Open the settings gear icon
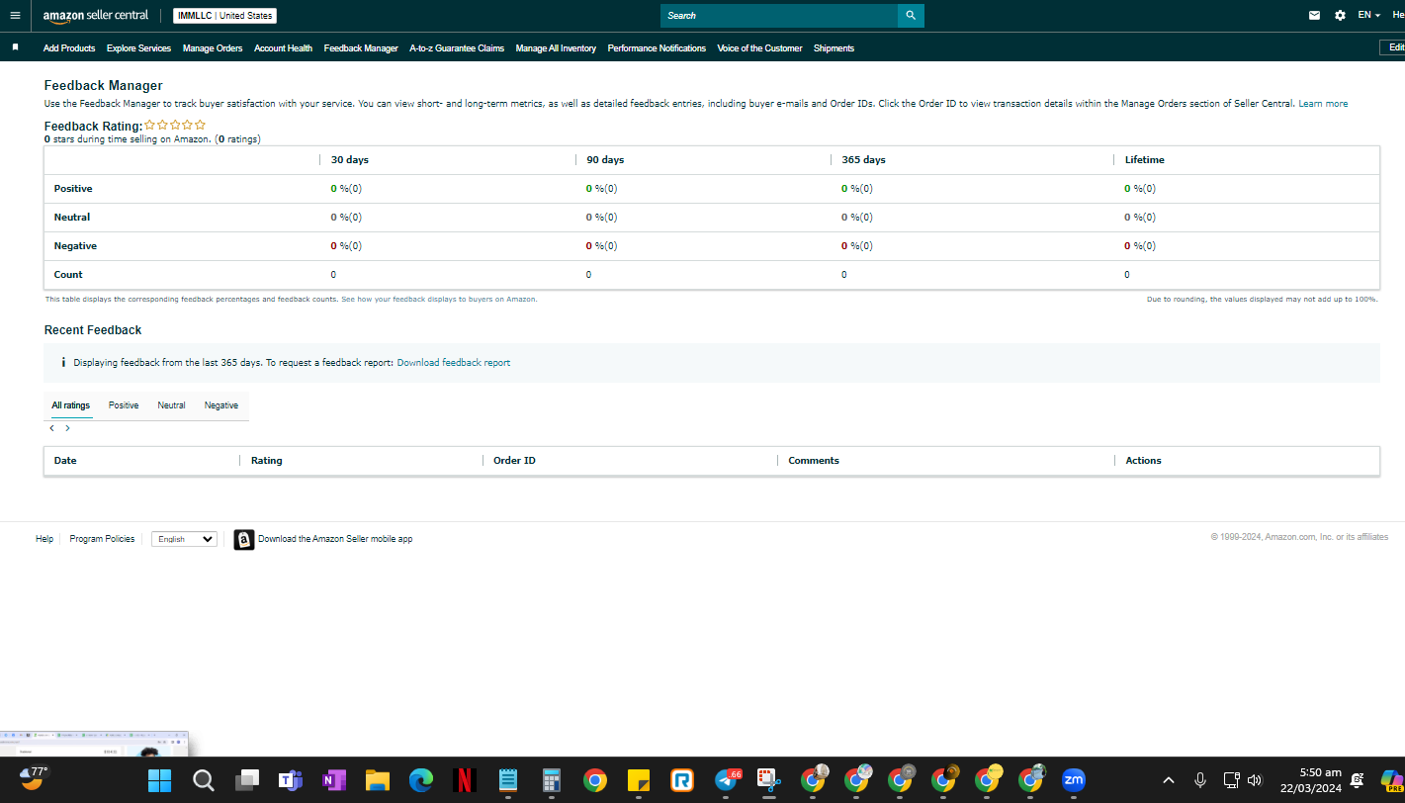Viewport: 1405px width, 803px height. (x=1340, y=16)
